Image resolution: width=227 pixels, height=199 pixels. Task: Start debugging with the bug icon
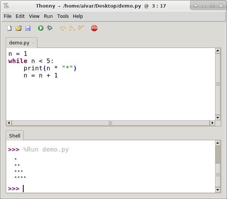pos(50,28)
